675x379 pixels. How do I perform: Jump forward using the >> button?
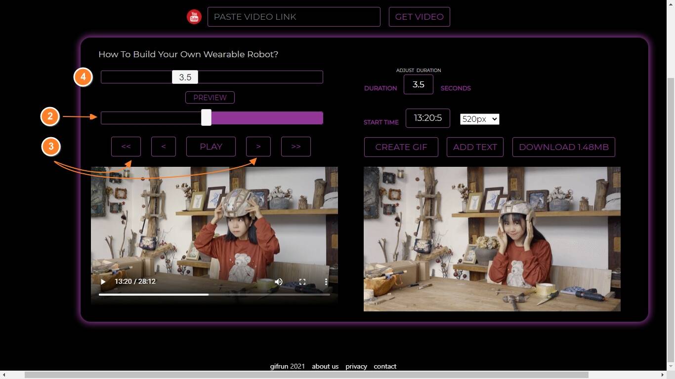click(295, 146)
